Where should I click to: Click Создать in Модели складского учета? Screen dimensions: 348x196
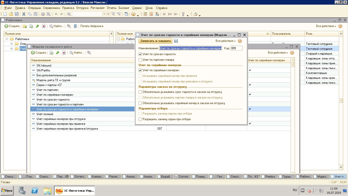point(39,53)
